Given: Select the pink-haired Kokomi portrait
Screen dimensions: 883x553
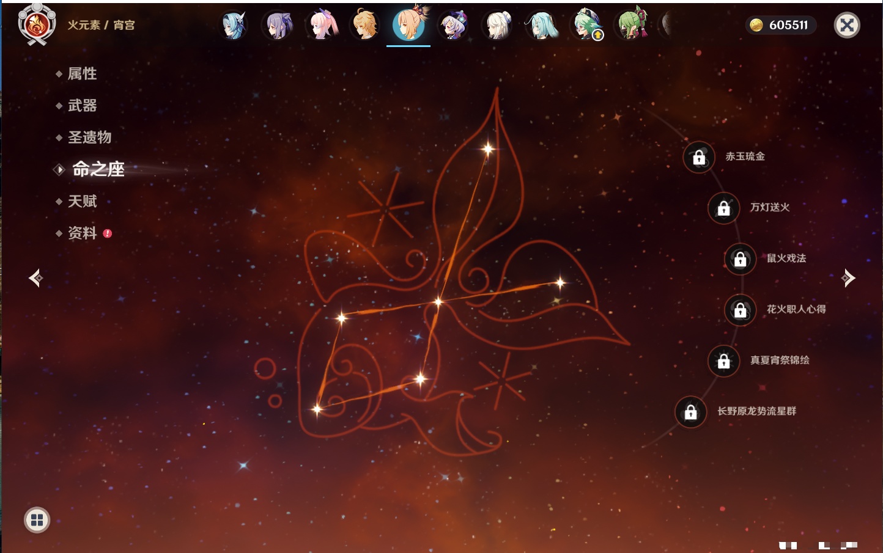Looking at the screenshot, I should click(322, 25).
